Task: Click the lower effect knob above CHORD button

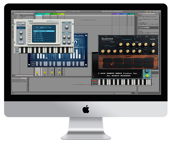Action: [x=21, y=38]
